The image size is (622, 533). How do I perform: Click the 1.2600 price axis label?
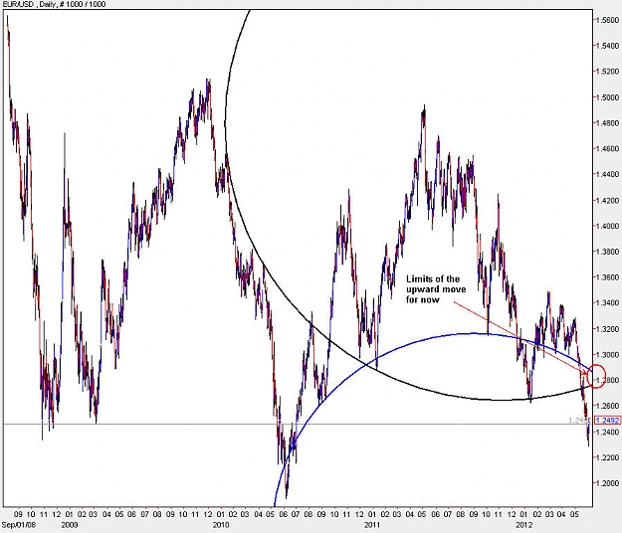[x=608, y=406]
